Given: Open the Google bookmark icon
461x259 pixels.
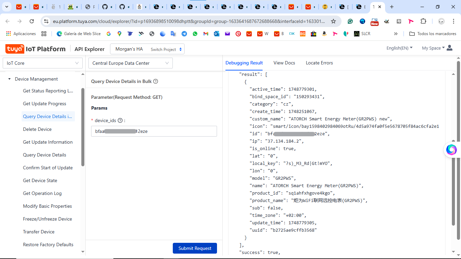Looking at the screenshot, I should coord(108,34).
